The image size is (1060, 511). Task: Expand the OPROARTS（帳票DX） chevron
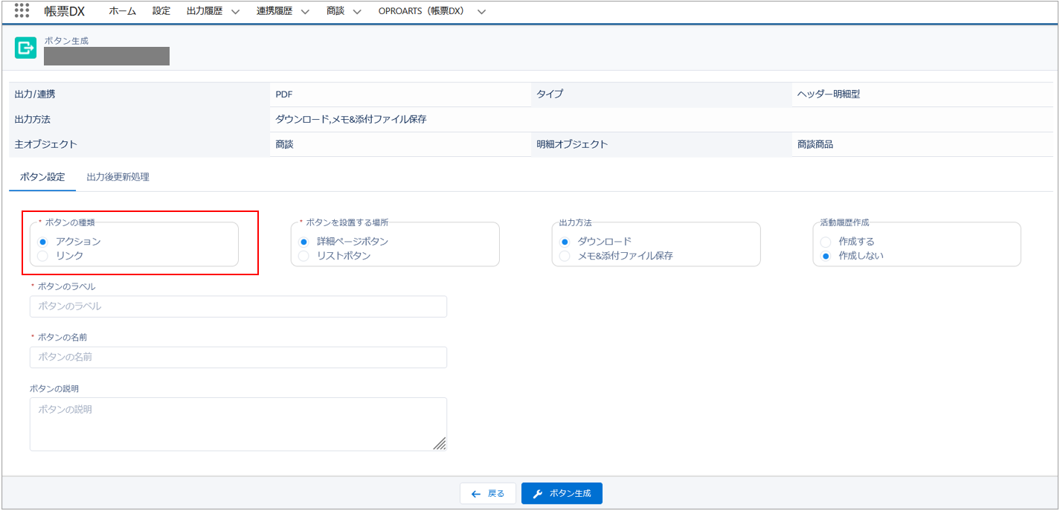[481, 12]
